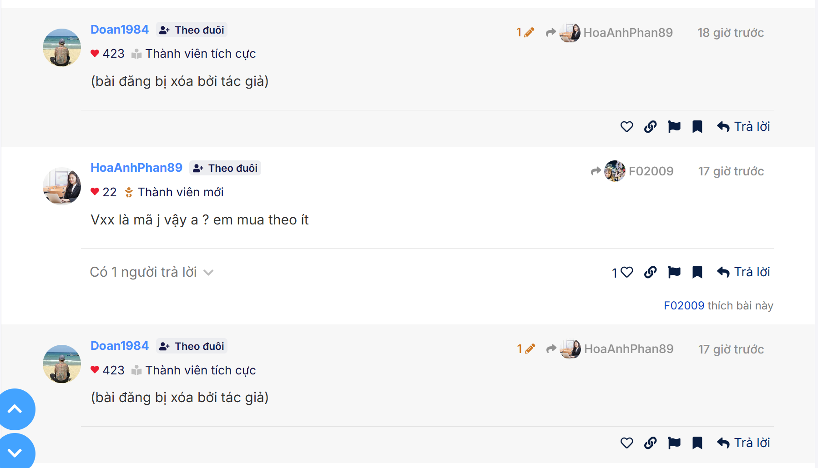
Task: Open Doan1984's profile from first post username
Action: tap(120, 30)
